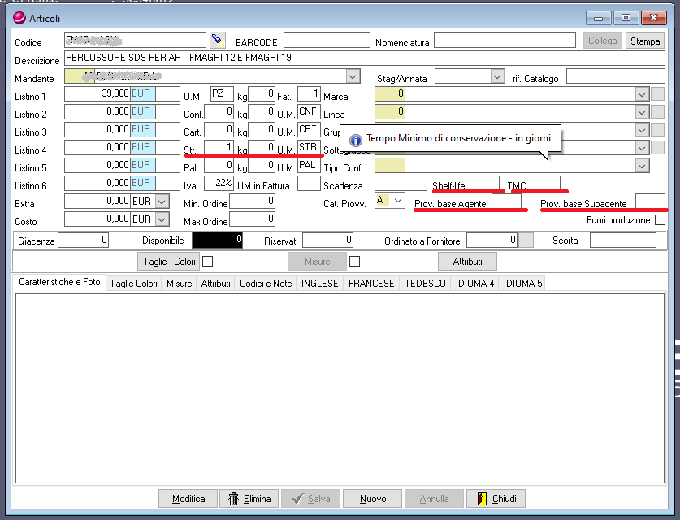Image resolution: width=680 pixels, height=520 pixels.
Task: Open the Mandante dropdown list
Action: [353, 76]
